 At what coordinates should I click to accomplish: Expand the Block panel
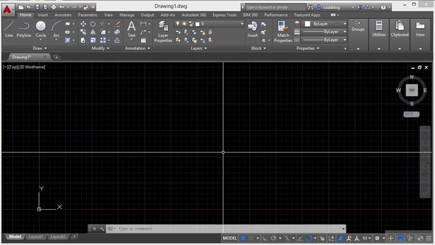[258, 48]
